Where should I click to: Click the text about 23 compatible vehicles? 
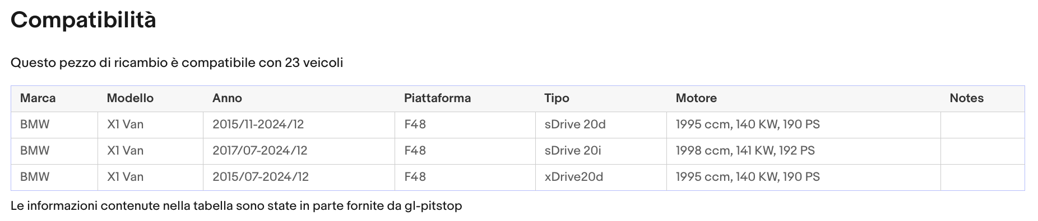[177, 63]
